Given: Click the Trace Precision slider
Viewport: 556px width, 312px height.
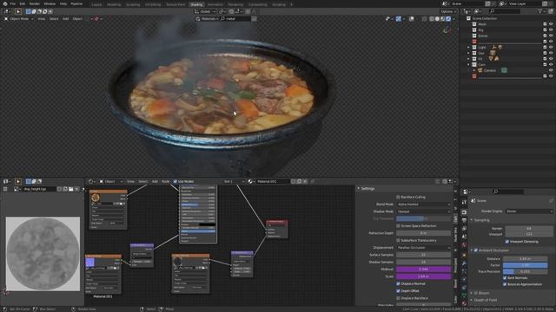Looking at the screenshot, I should pyautogui.click(x=525, y=271).
